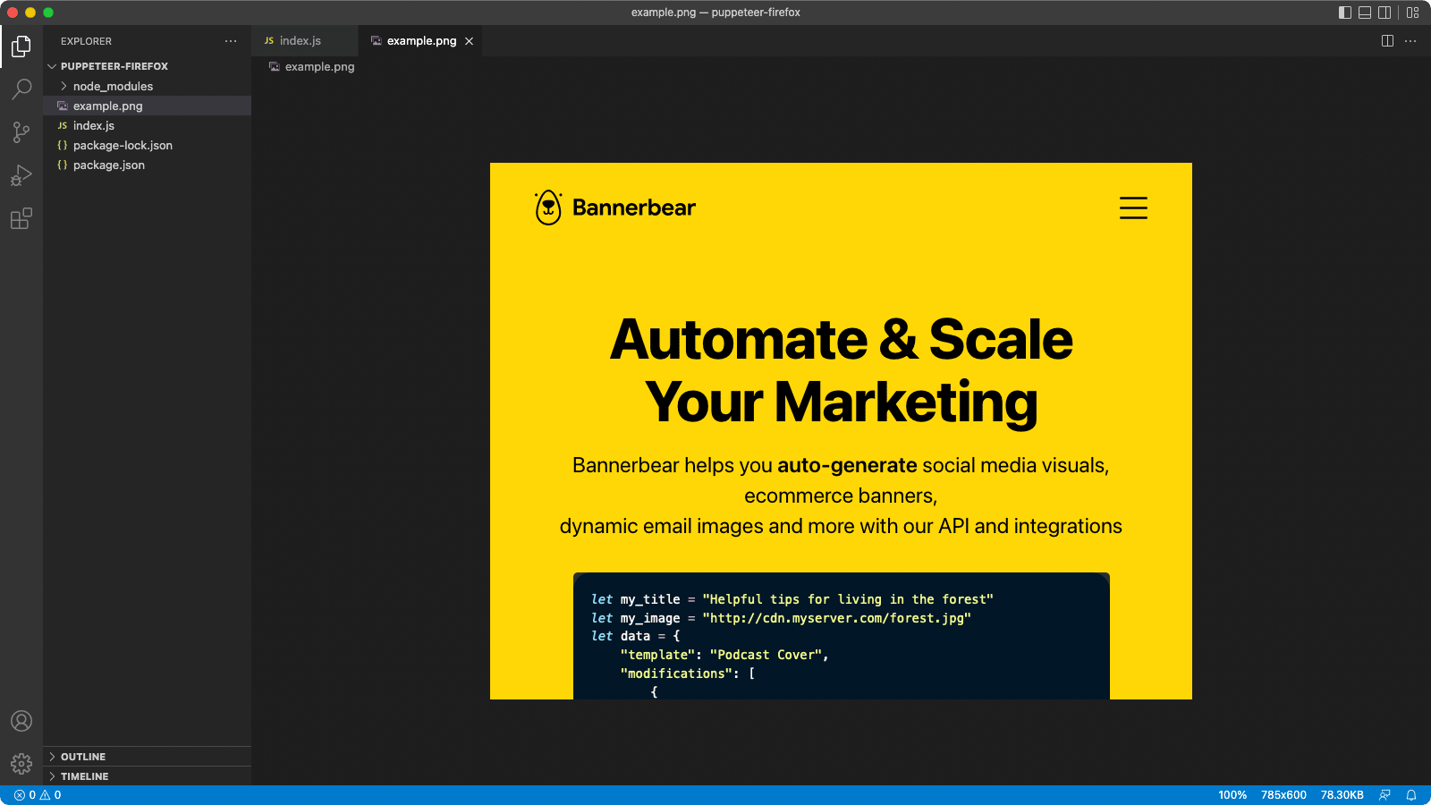1431x805 pixels.
Task: Open package-lock.json in explorer
Action: [x=147, y=145]
